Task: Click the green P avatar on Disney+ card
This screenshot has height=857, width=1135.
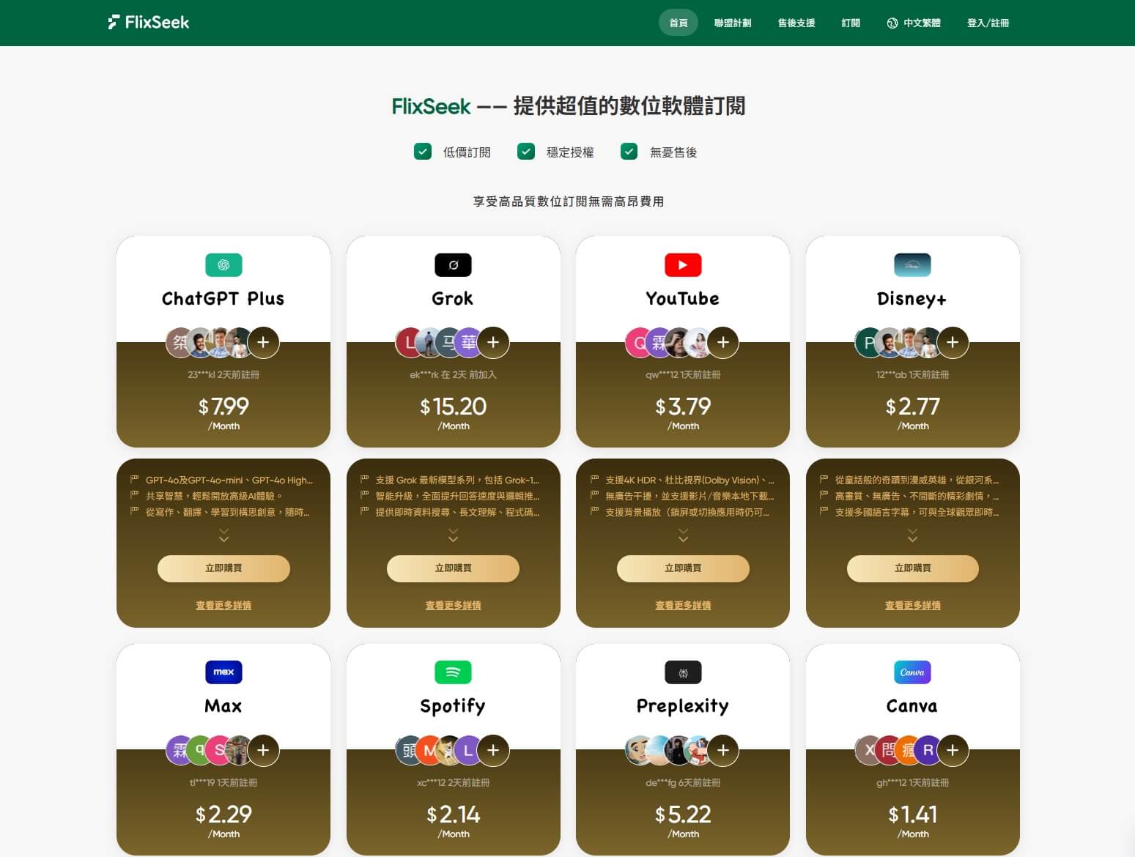Action: point(868,342)
